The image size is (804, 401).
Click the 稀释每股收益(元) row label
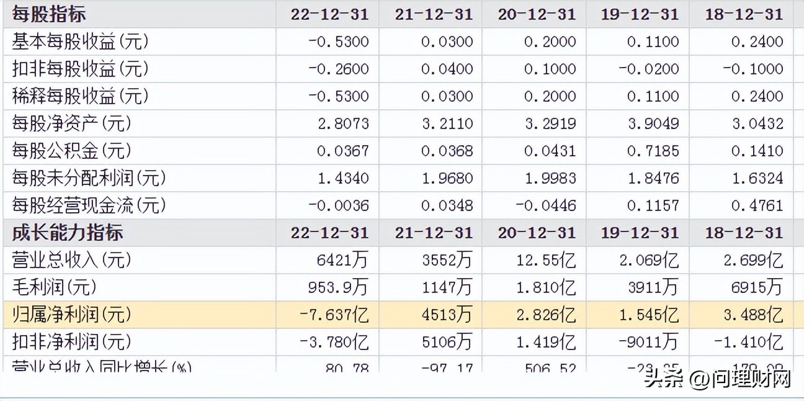80,96
